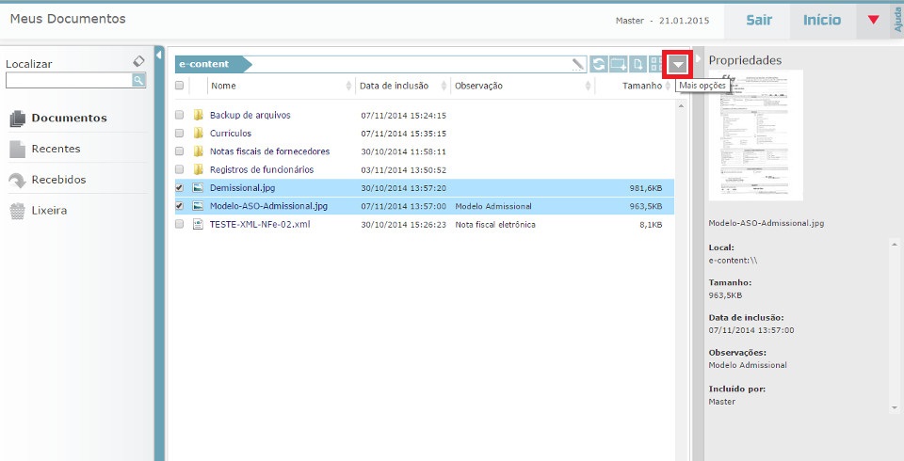Open the Recentes section
The height and width of the screenshot is (461, 904).
56,149
